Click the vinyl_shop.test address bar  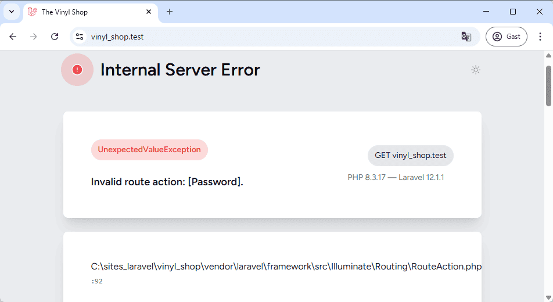click(275, 37)
